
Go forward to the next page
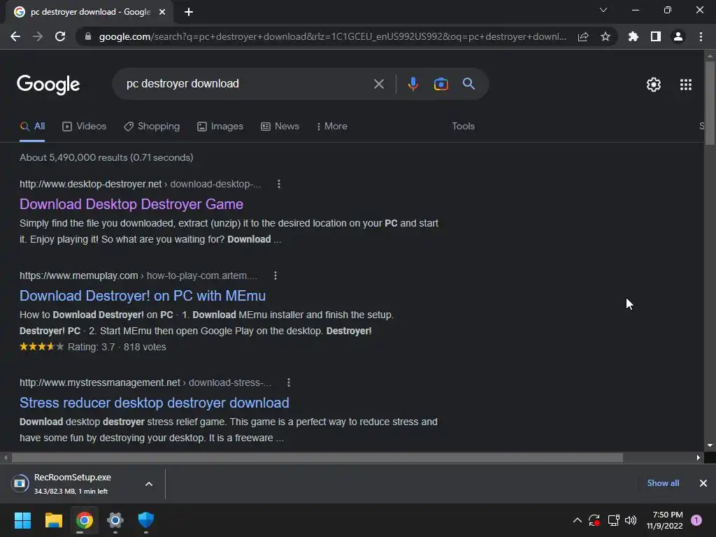click(x=38, y=36)
